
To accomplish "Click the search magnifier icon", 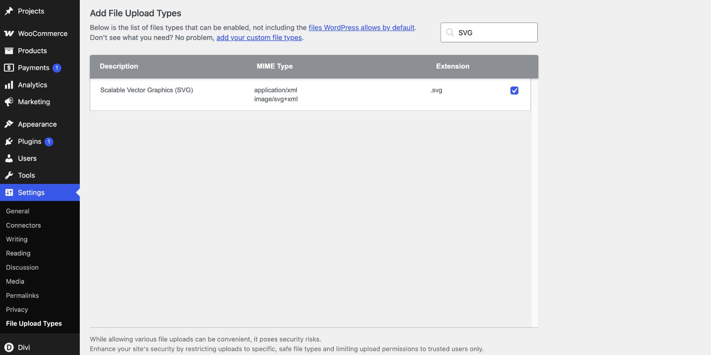I will (450, 32).
